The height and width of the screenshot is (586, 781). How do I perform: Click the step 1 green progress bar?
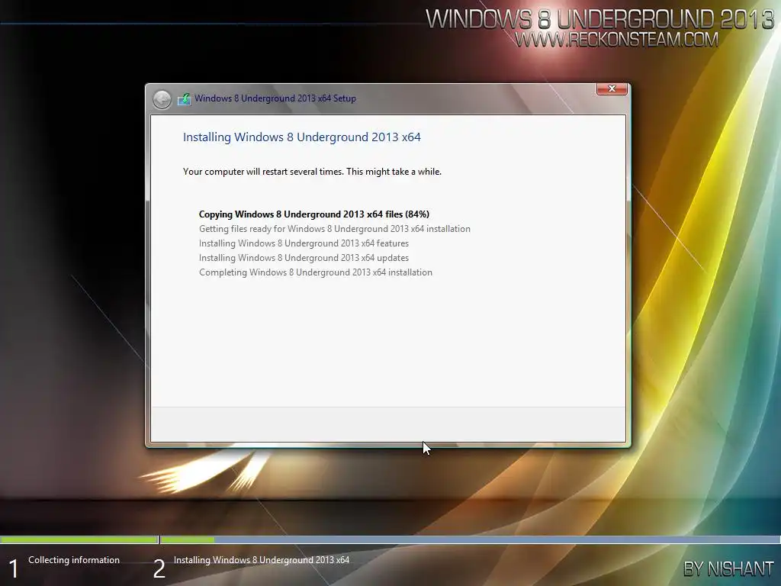point(79,539)
